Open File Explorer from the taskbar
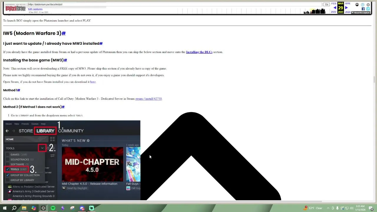 [x=24, y=208]
